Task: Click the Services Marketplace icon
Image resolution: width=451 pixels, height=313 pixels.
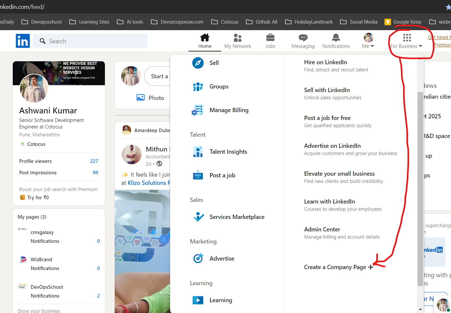Action: tap(198, 217)
